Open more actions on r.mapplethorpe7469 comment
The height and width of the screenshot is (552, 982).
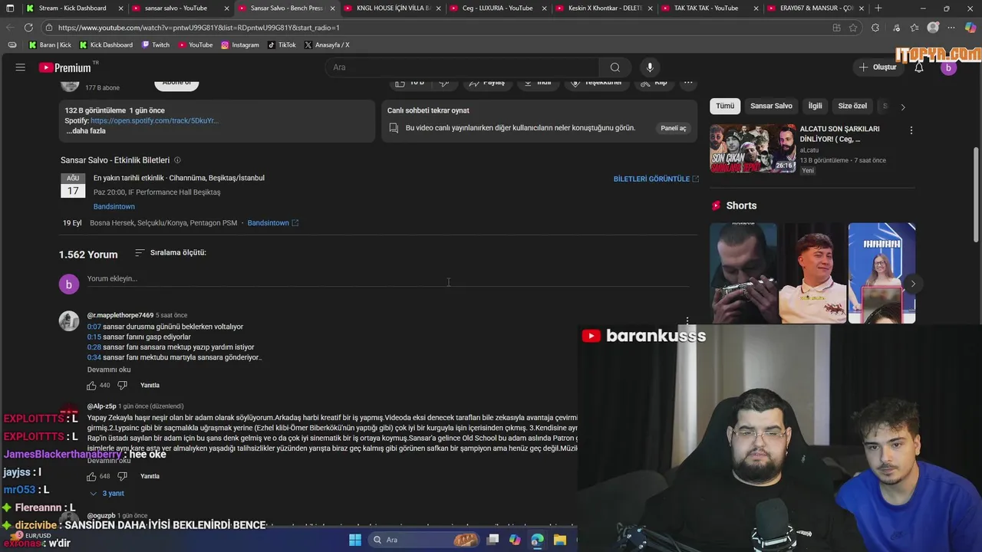tap(687, 320)
